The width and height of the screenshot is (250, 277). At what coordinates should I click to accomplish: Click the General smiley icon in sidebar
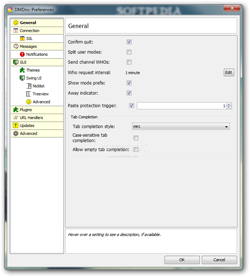(16, 23)
